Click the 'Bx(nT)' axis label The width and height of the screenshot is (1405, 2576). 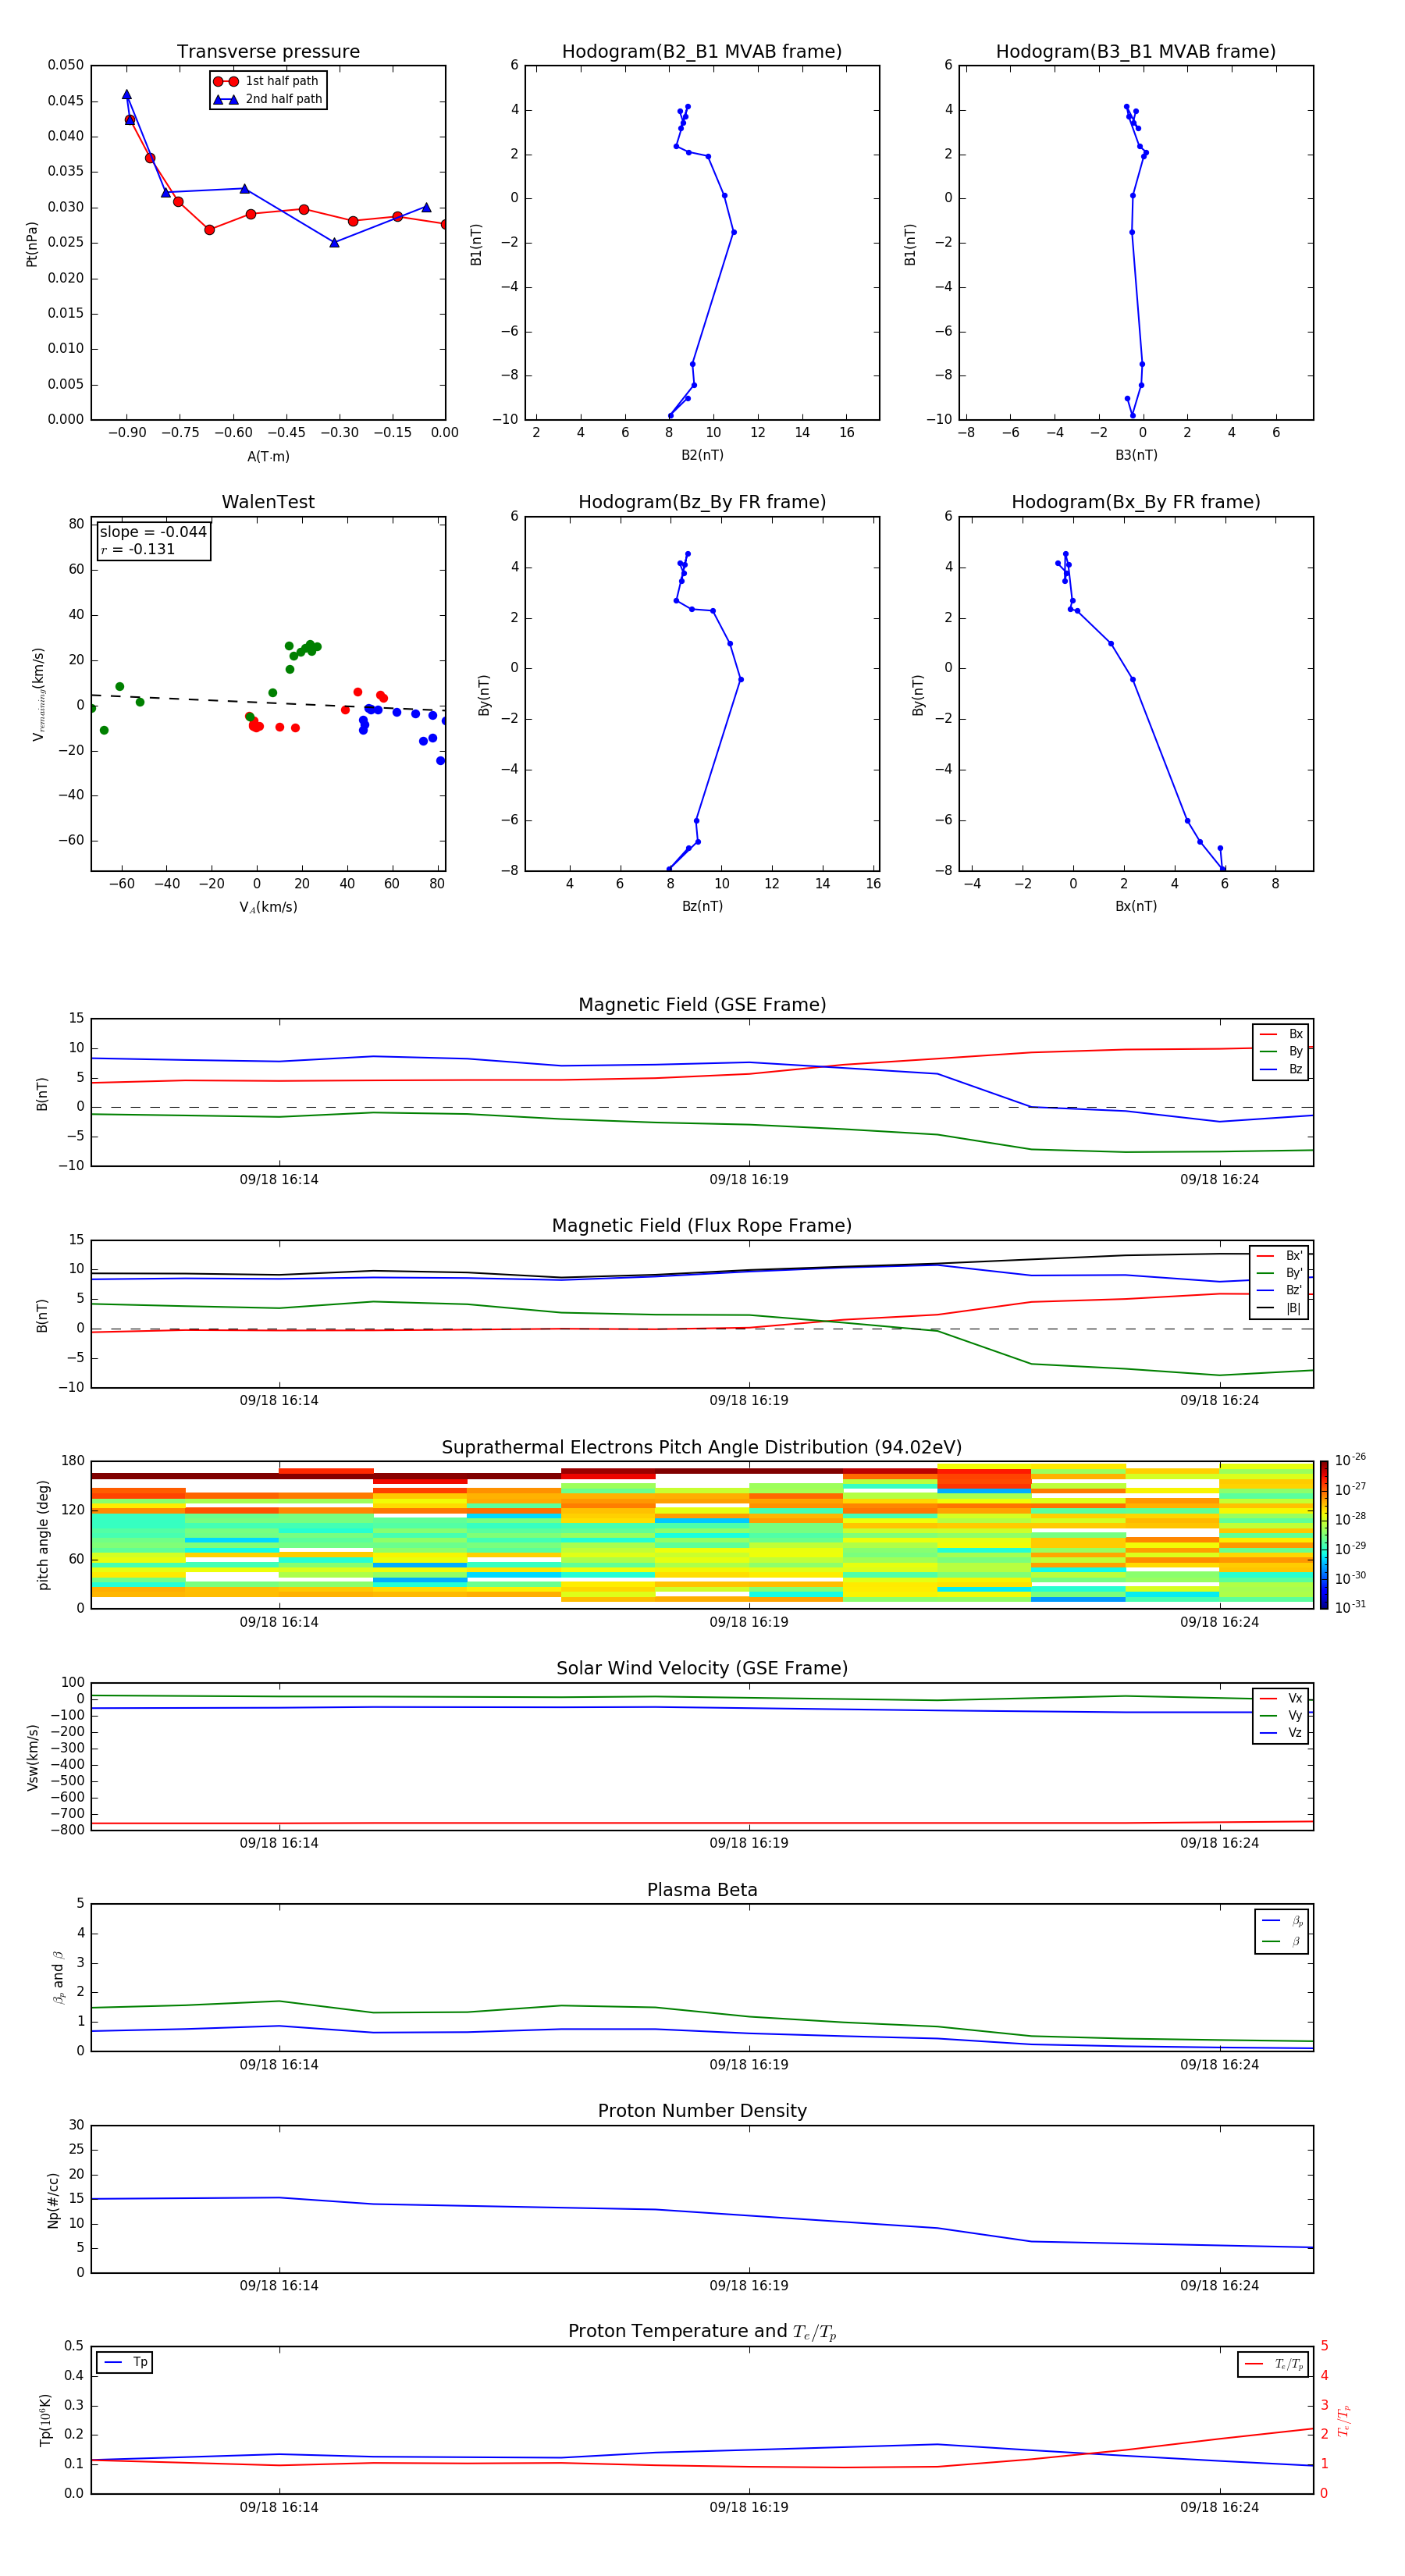1136,906
